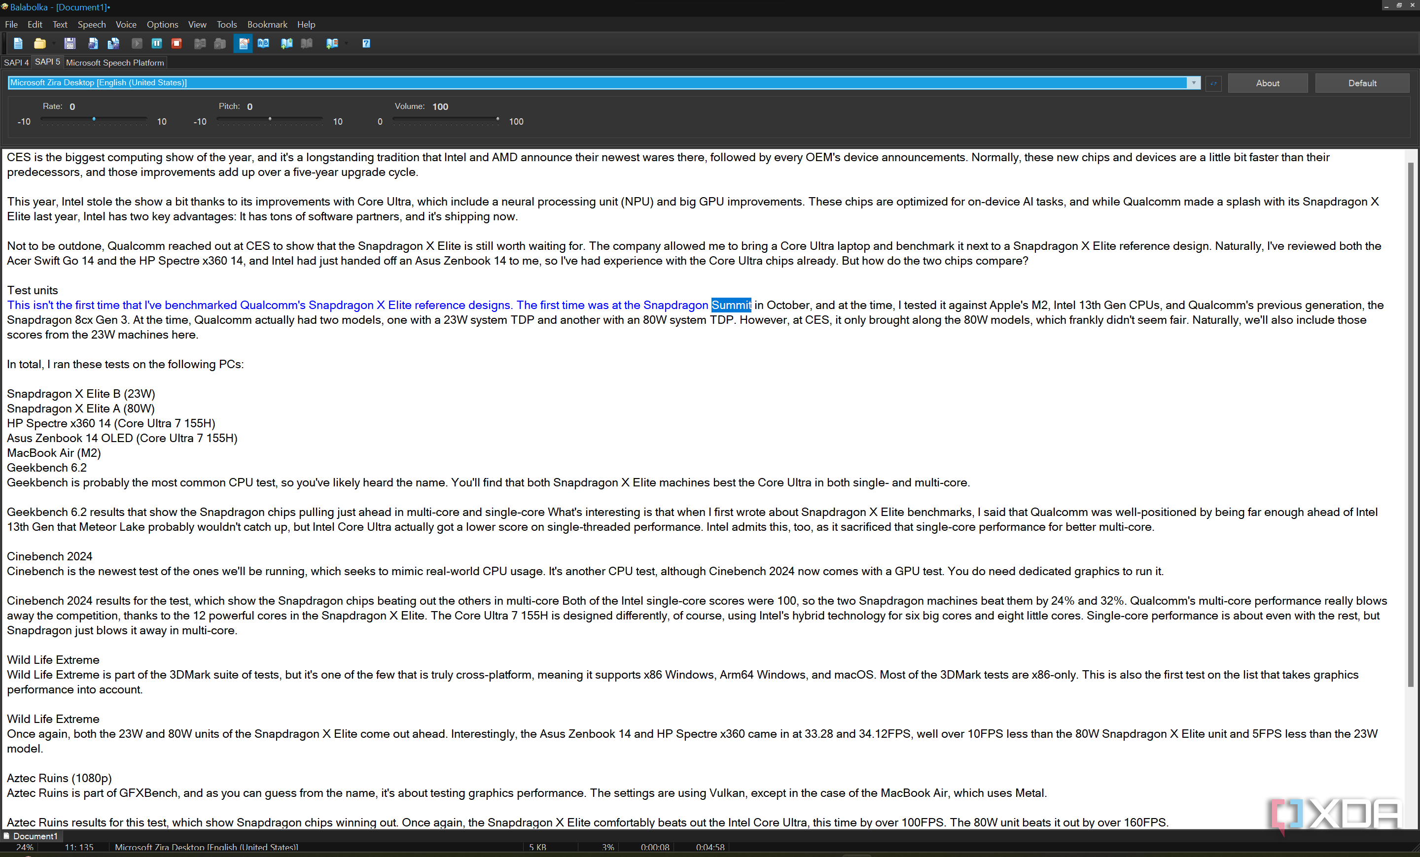Screen dimensions: 1420x857
Task: Switch to the SAPI 4 tab
Action: click(16, 62)
